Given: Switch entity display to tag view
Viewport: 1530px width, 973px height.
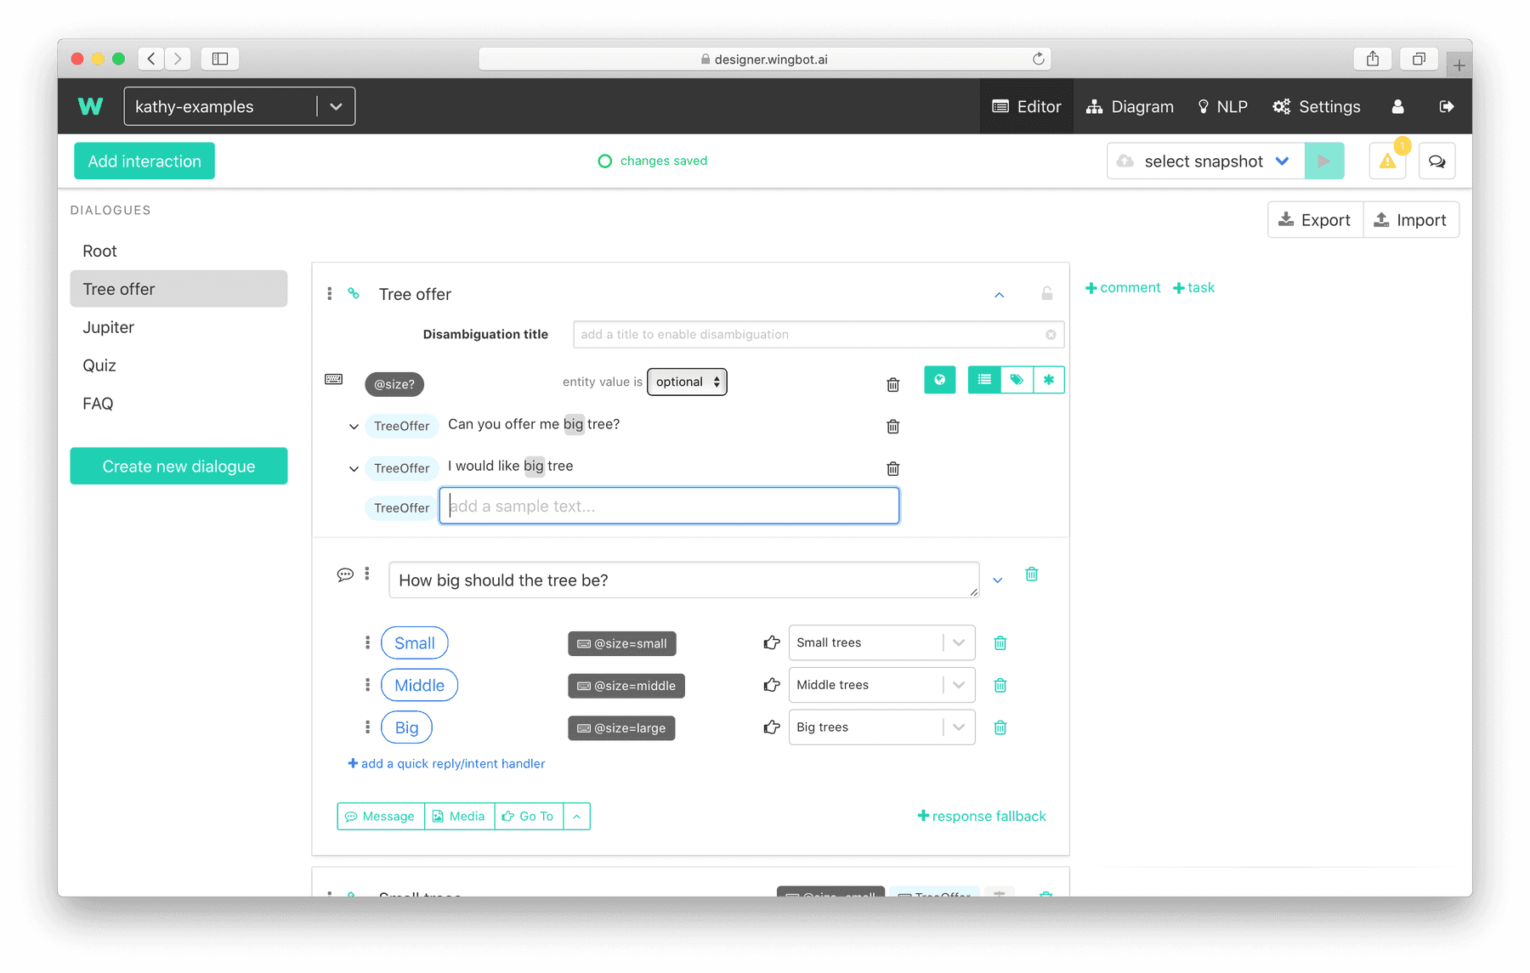Looking at the screenshot, I should click(1017, 380).
